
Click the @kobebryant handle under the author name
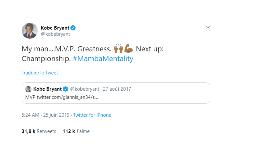[x=56, y=34]
